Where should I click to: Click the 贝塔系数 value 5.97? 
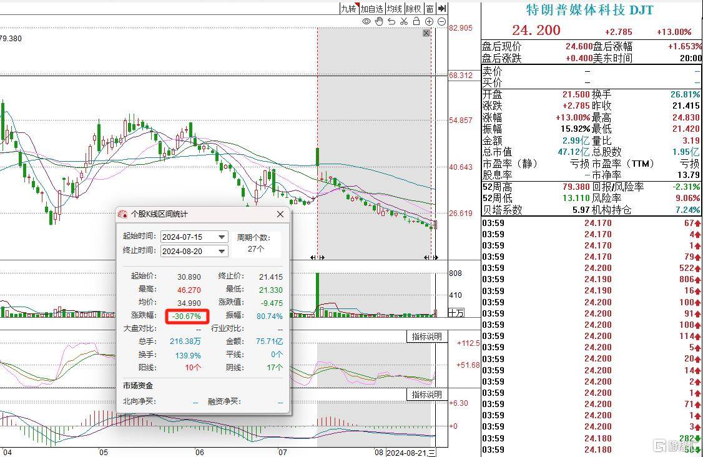tap(581, 210)
